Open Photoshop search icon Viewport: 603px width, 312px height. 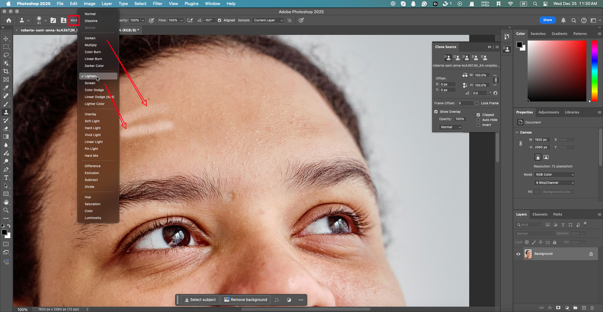[574, 20]
